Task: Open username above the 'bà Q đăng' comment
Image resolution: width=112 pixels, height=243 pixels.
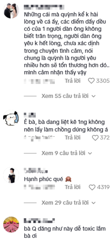Action: (40, 220)
